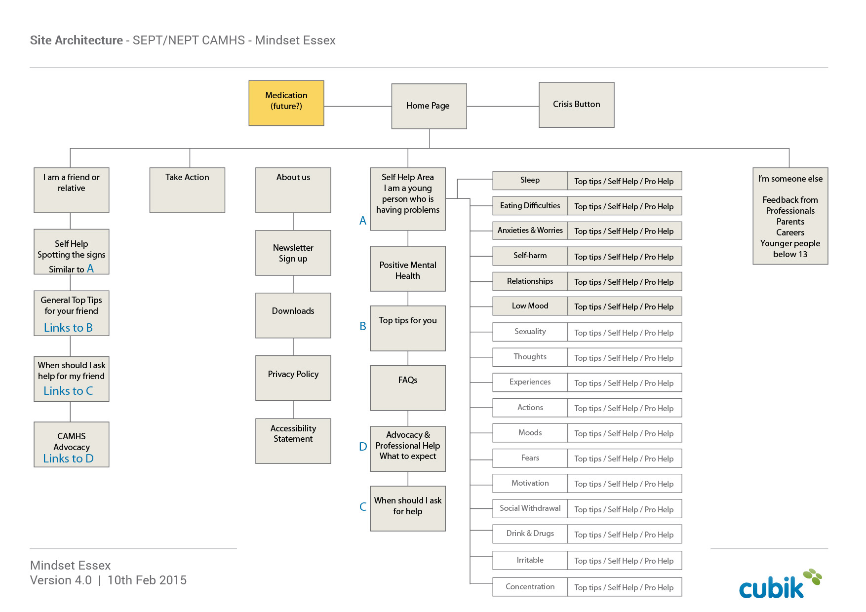Click the Self Help Spotting the signs box
The width and height of the screenshot is (866, 612).
click(72, 252)
